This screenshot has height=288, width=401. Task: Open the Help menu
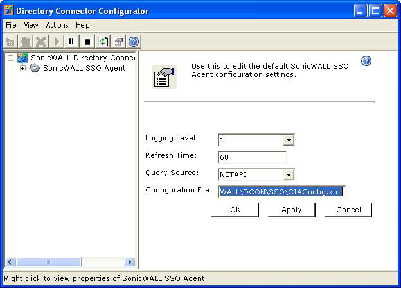[83, 25]
